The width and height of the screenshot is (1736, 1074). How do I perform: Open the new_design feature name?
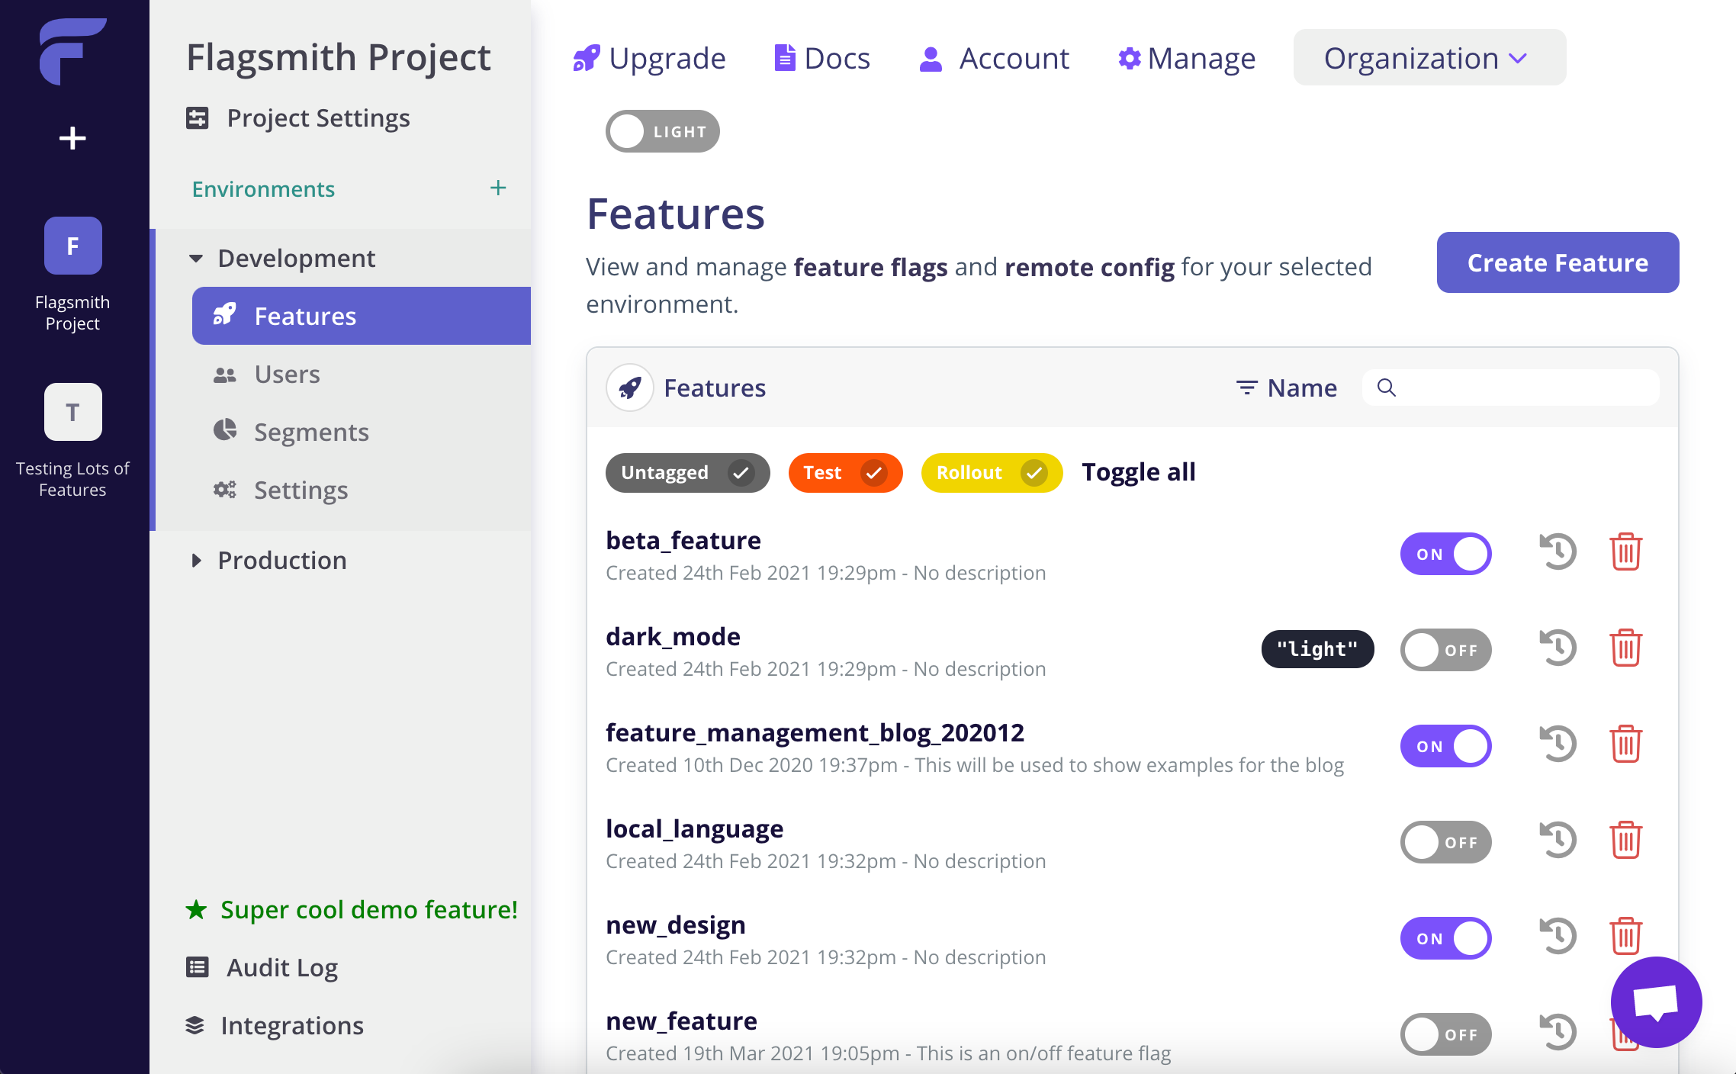pyautogui.click(x=675, y=924)
